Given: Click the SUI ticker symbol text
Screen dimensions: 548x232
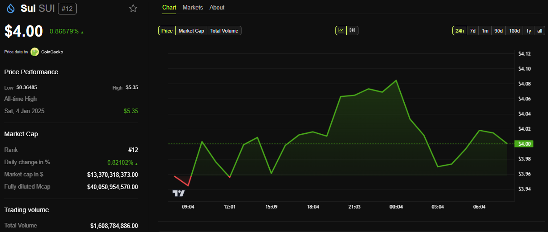Looking at the screenshot, I should [47, 8].
